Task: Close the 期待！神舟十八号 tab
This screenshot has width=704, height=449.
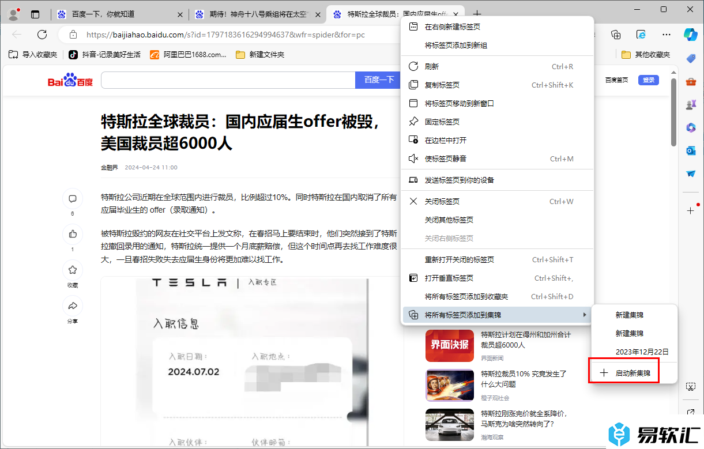Action: pos(318,14)
